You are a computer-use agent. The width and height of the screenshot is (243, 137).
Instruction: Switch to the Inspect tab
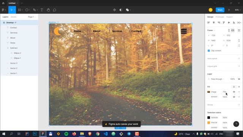[x=229, y=17]
